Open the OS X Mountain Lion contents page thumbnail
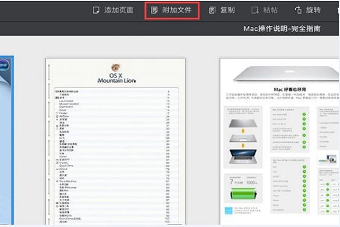Image resolution: width=340 pixels, height=227 pixels. click(115, 141)
